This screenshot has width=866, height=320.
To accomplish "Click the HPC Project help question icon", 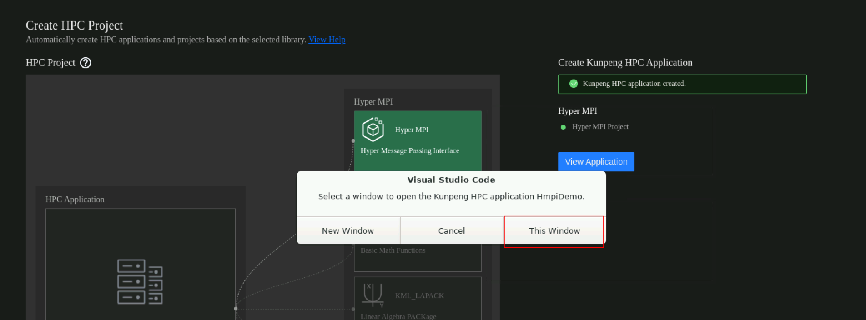I will 86,63.
